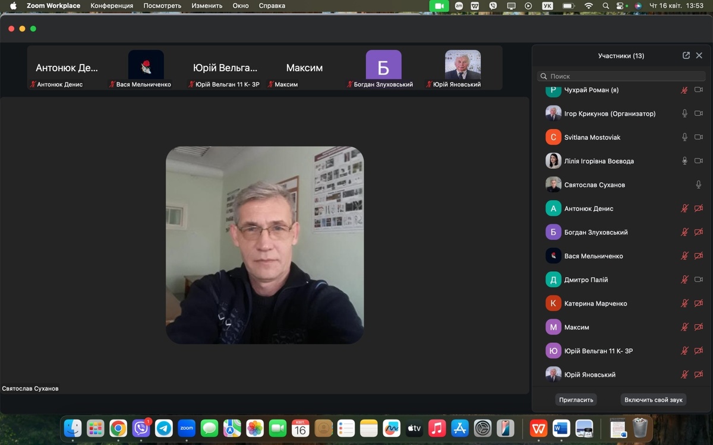This screenshot has height=445, width=713.
Task: Close the Участники panel
Action: click(x=699, y=55)
